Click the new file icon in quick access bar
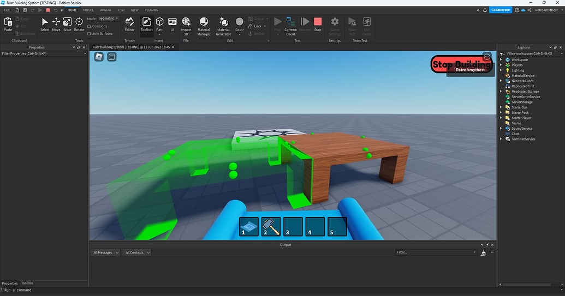 pyautogui.click(x=17, y=10)
